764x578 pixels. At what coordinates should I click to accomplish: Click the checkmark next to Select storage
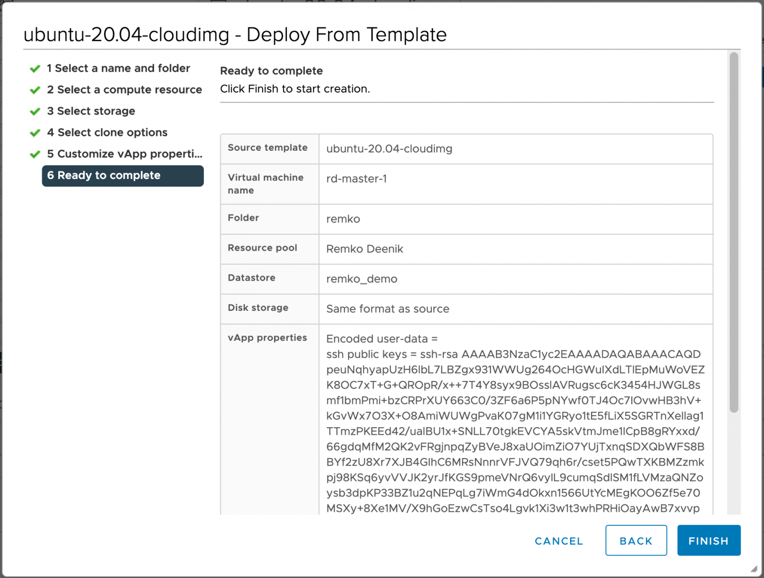(x=35, y=111)
